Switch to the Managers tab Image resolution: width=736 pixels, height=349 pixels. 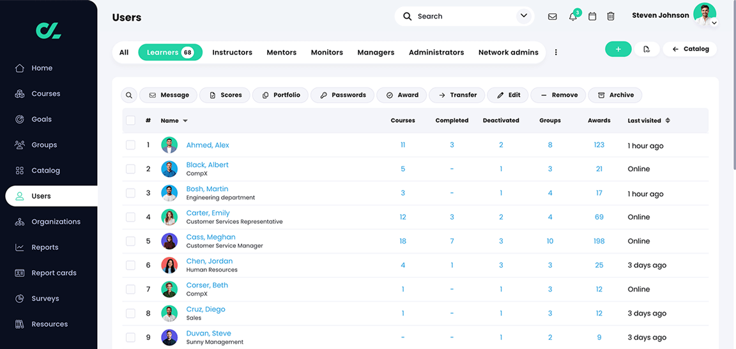click(x=376, y=52)
